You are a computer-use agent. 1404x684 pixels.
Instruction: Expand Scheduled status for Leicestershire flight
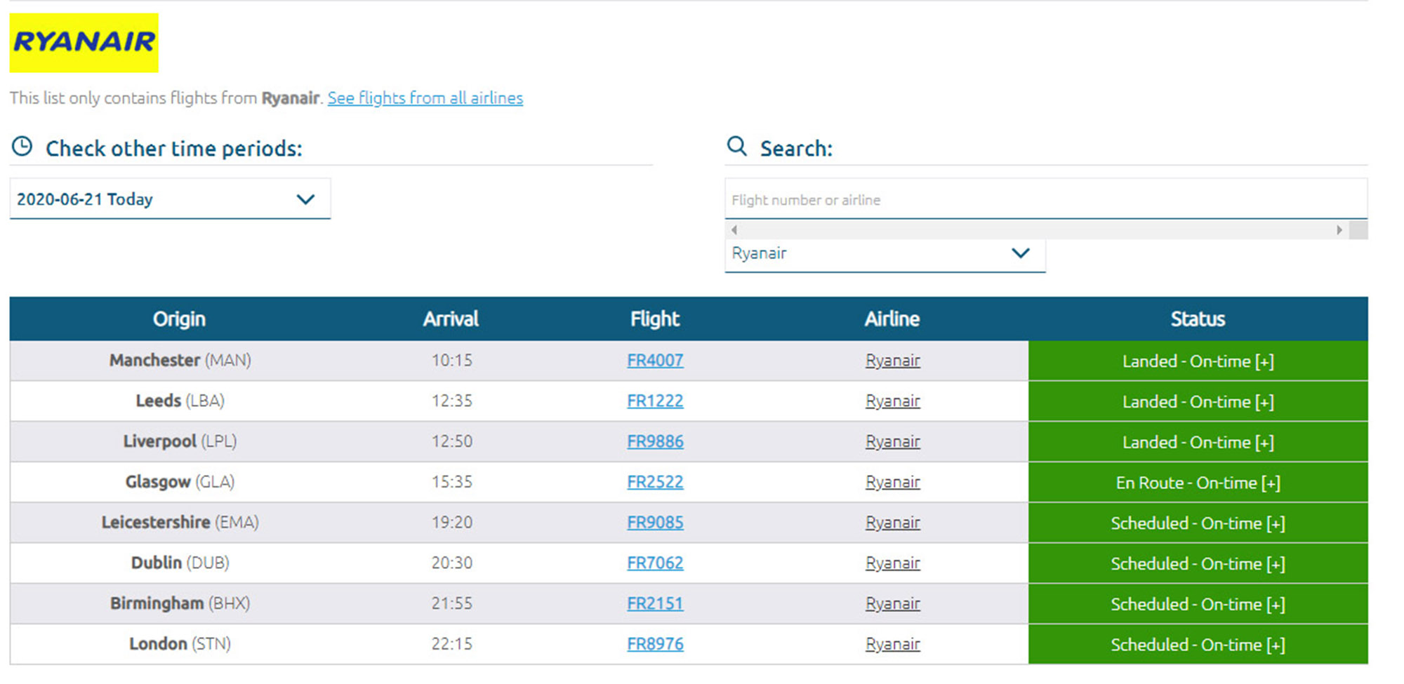point(1198,523)
